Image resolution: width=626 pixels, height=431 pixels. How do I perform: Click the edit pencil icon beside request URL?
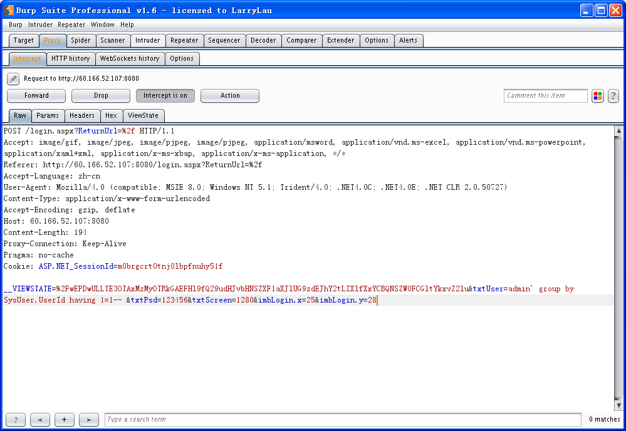[13, 78]
